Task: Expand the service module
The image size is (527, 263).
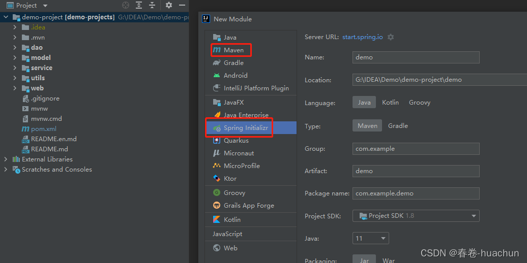Action: 15,68
